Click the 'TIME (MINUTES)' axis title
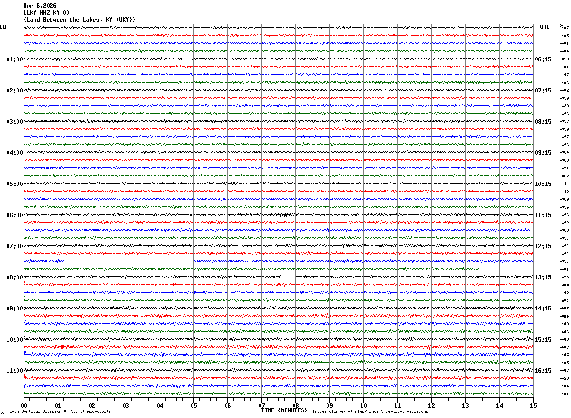Screen dimensions: 571x418 tap(284, 410)
